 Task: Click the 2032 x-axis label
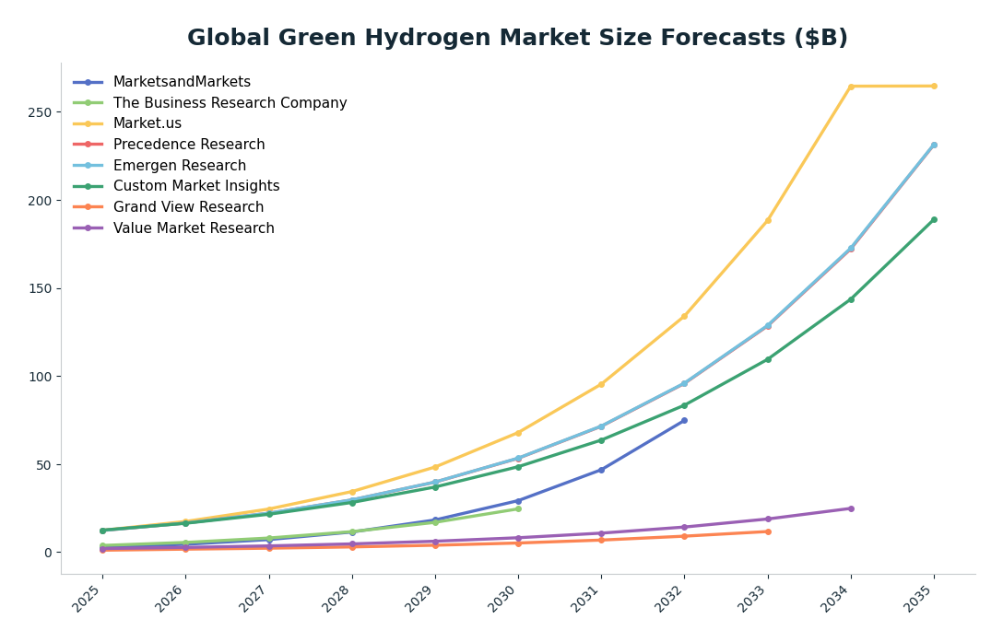coord(669,599)
